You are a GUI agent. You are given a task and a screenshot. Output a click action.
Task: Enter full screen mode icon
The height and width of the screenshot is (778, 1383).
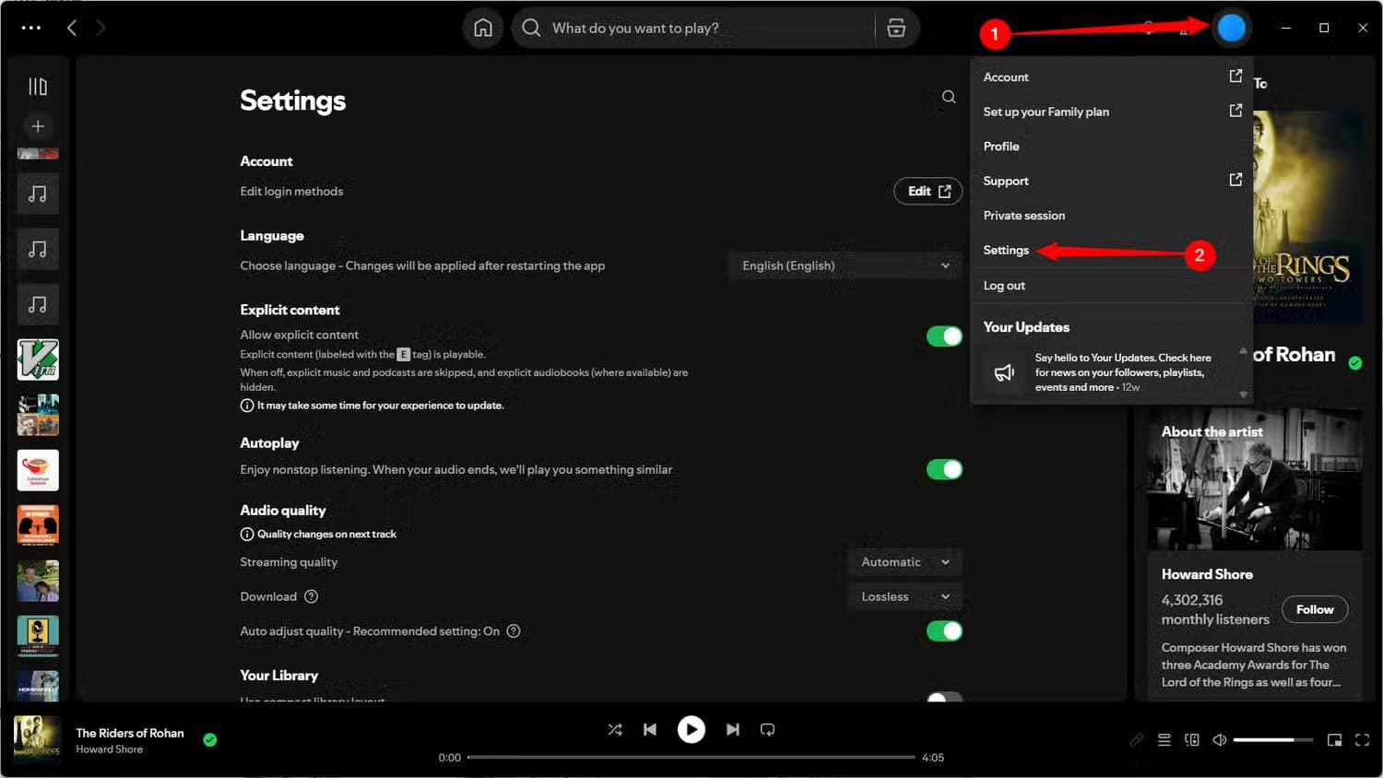point(1362,739)
